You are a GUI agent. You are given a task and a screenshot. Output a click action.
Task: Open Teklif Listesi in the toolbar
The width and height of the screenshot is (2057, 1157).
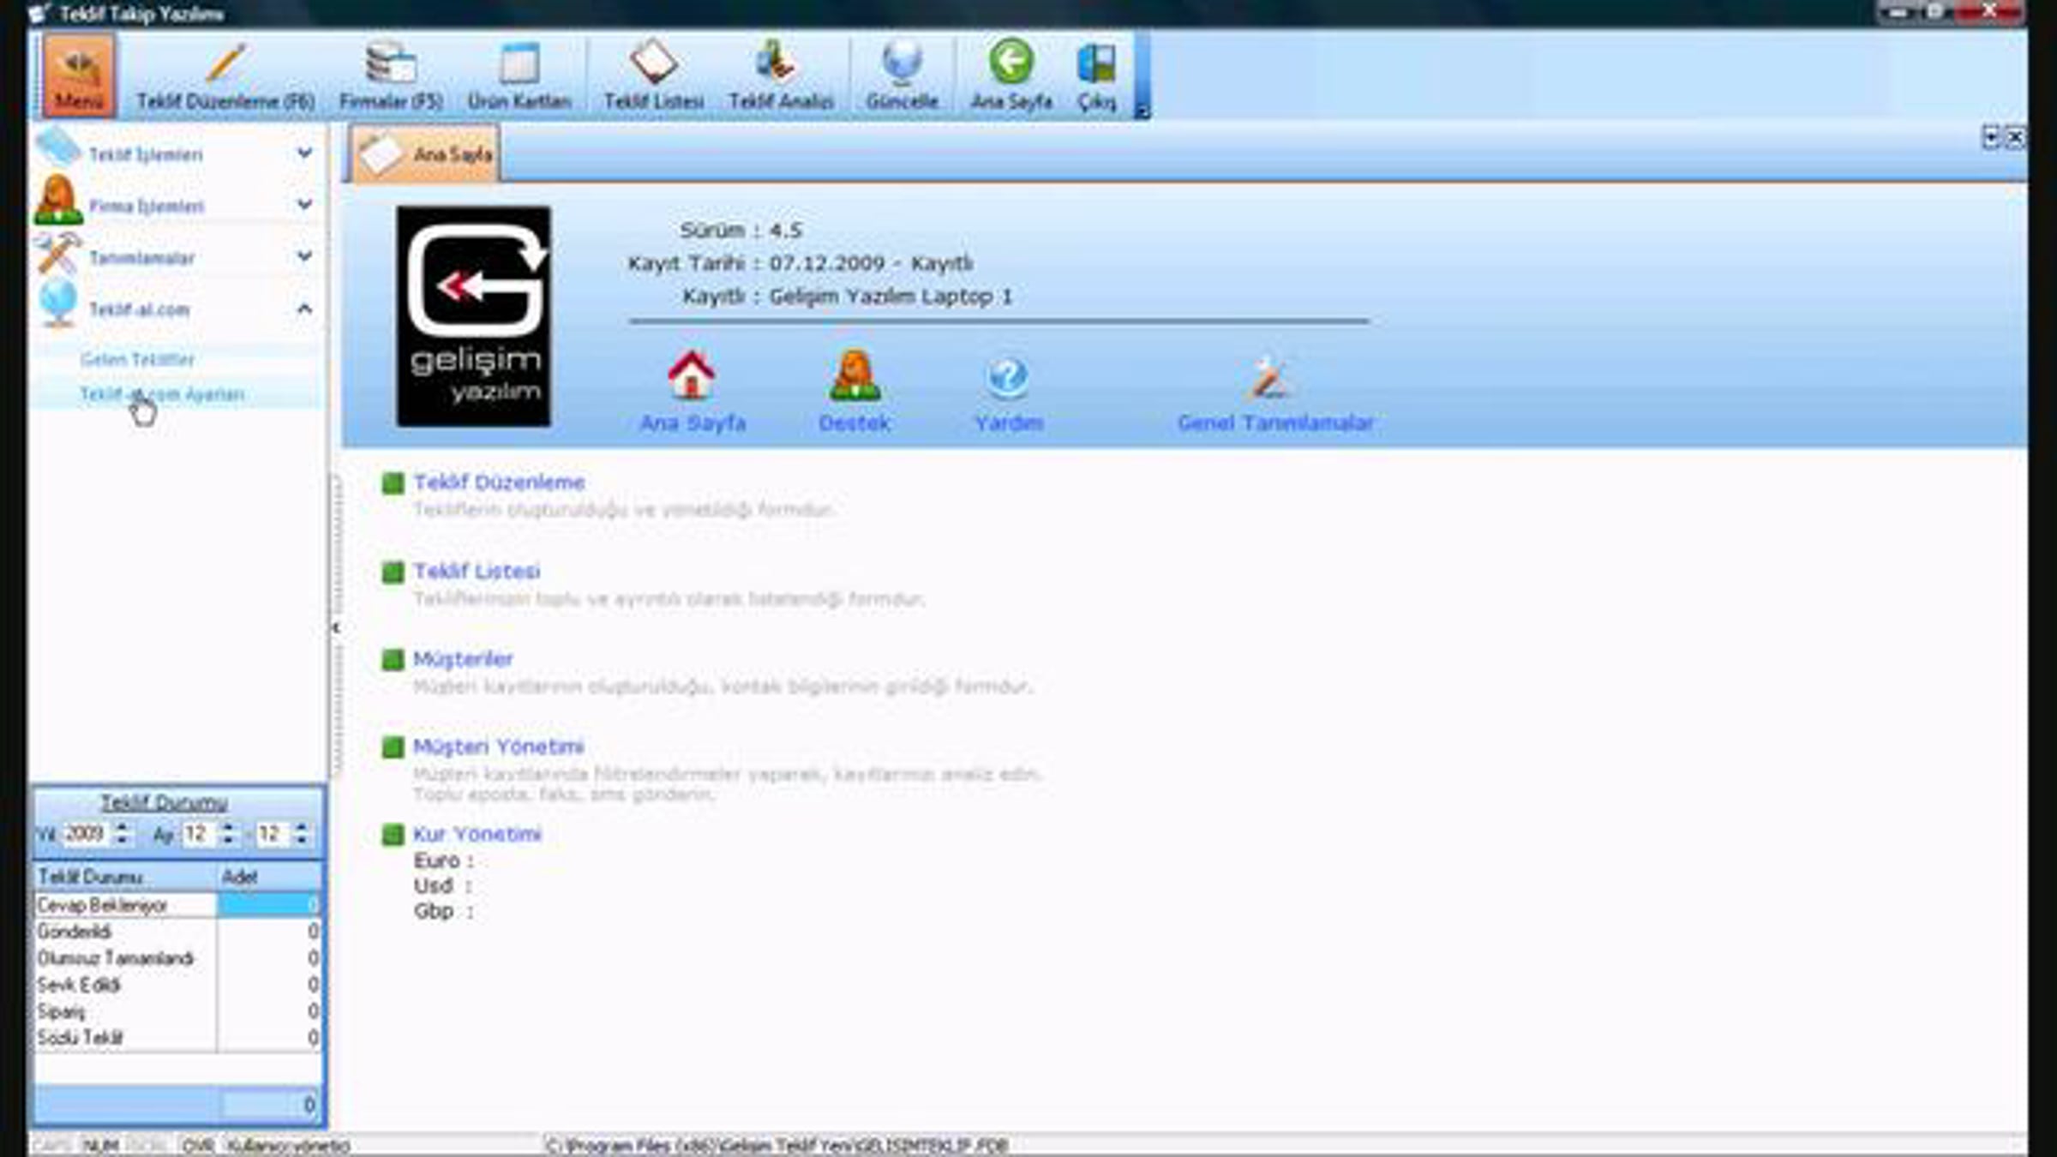(653, 75)
